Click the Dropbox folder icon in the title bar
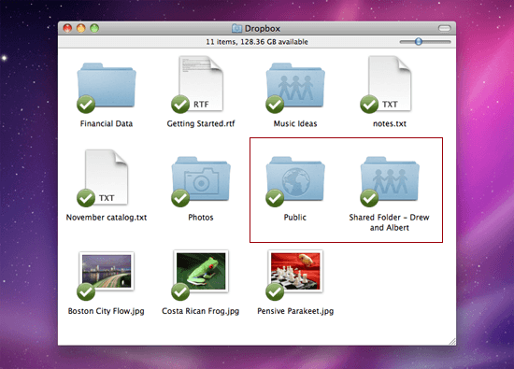The width and height of the screenshot is (514, 369). click(x=236, y=29)
